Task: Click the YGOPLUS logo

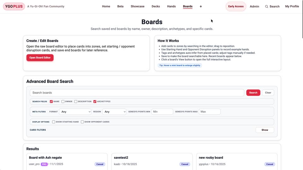Action: pyautogui.click(x=14, y=6)
